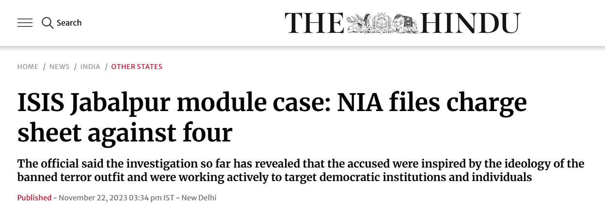Click the word HINDU in the masthead
The image size is (605, 211).
(x=470, y=23)
